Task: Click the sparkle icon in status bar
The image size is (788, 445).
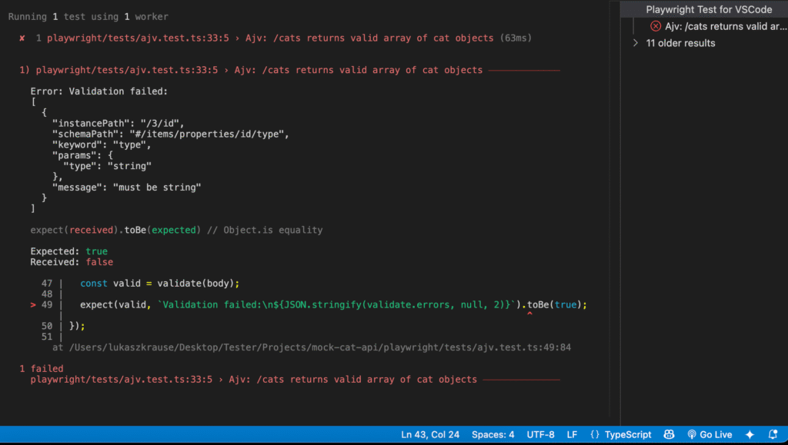Action: [750, 434]
